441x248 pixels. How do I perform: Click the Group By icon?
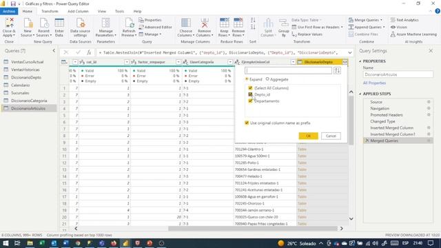pyautogui.click(x=283, y=23)
